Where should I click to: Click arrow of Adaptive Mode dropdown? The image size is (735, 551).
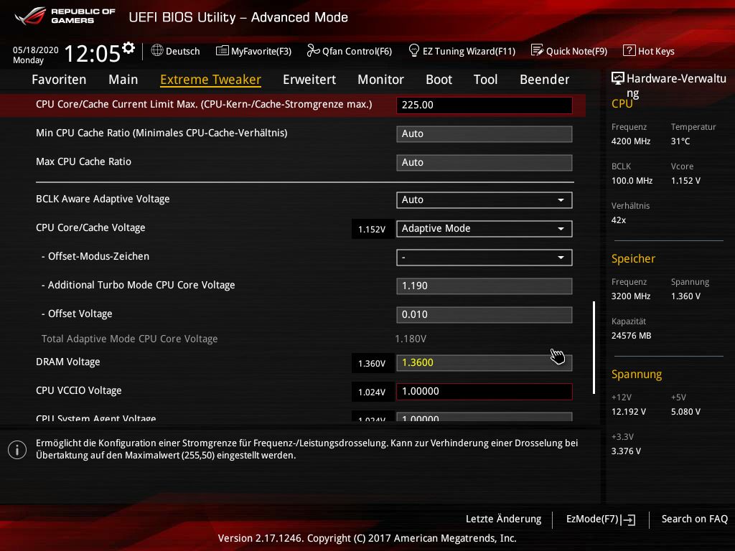[x=561, y=229]
